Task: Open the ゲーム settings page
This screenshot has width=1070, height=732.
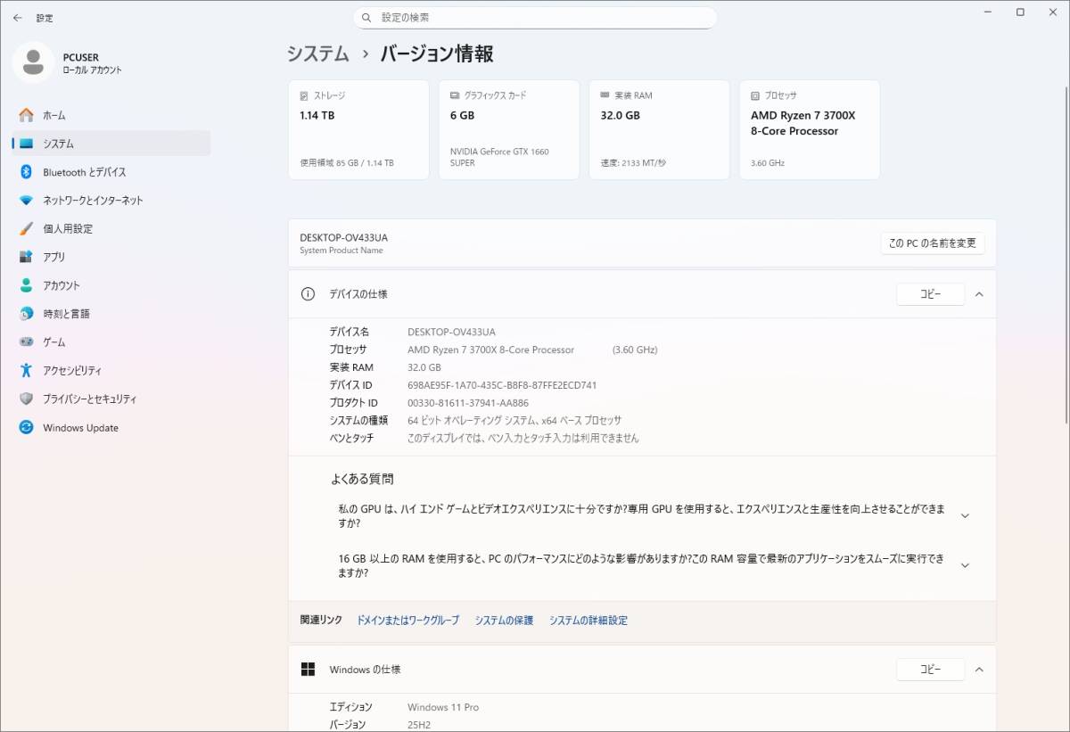Action: point(53,342)
